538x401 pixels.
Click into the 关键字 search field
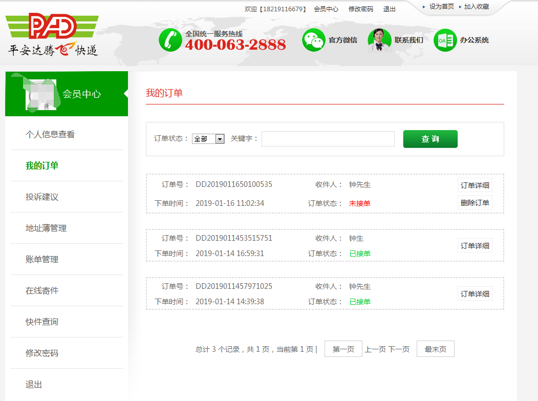[x=328, y=139]
